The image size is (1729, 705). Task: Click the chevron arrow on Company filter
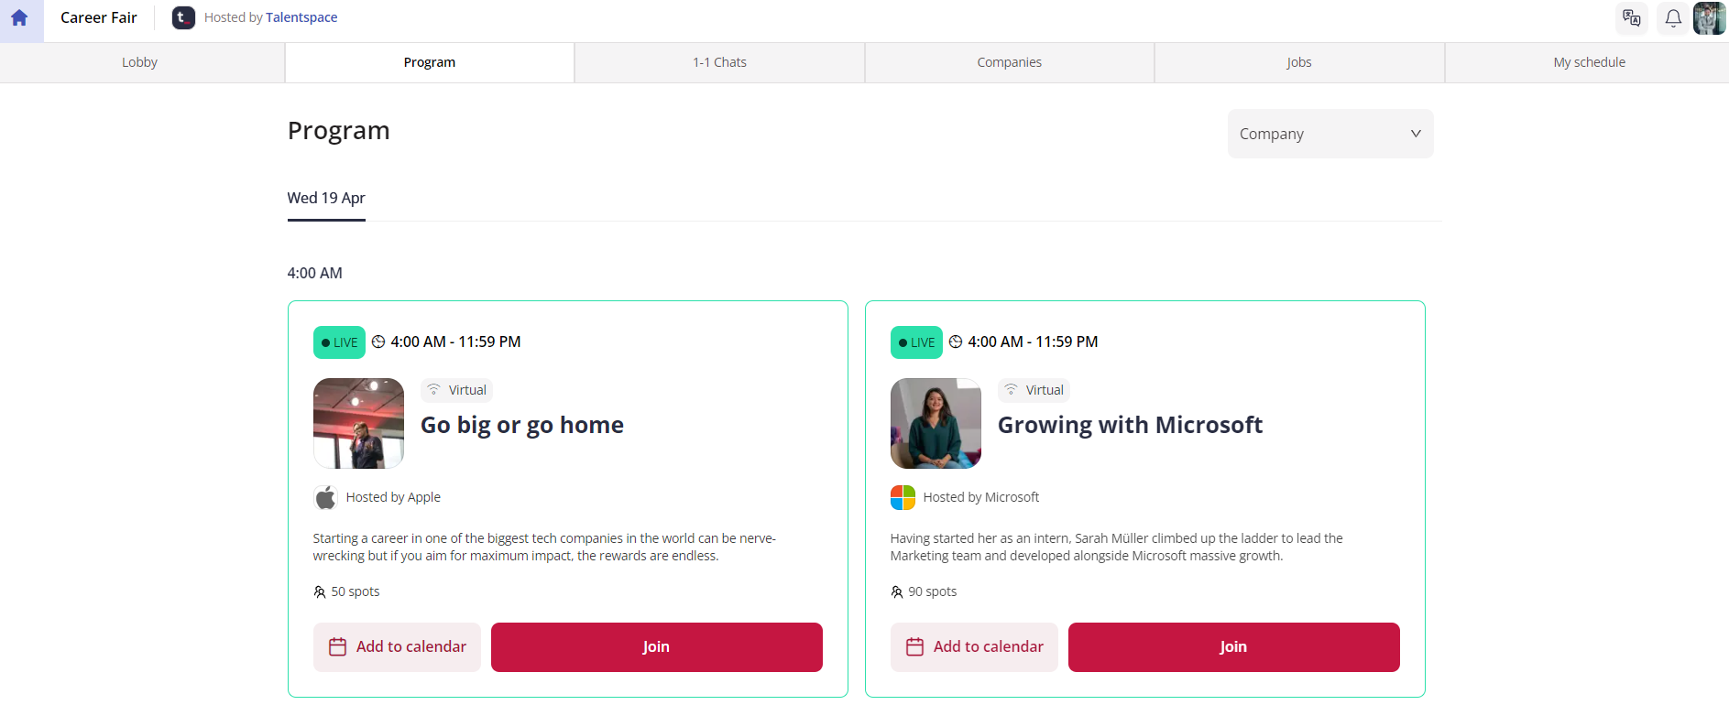pos(1416,134)
